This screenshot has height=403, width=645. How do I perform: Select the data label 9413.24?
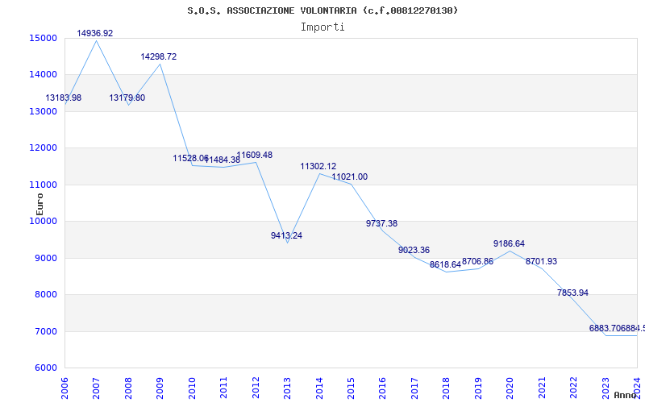286,235
